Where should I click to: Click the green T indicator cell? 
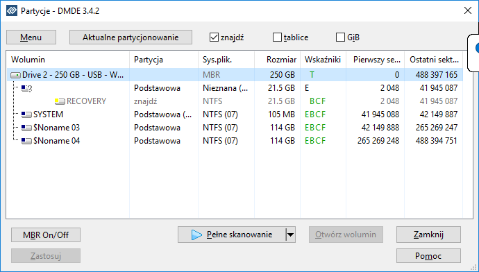click(312, 75)
